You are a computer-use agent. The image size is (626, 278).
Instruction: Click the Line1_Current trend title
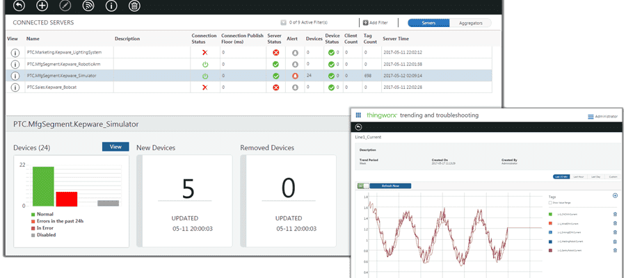tap(368, 137)
